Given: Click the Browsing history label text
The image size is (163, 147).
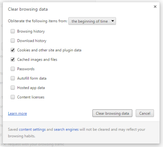Looking at the screenshot, I should [x=31, y=31].
